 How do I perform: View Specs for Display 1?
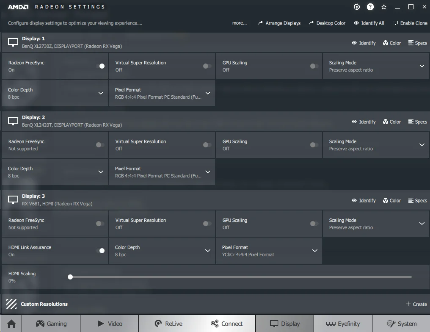pyautogui.click(x=418, y=43)
